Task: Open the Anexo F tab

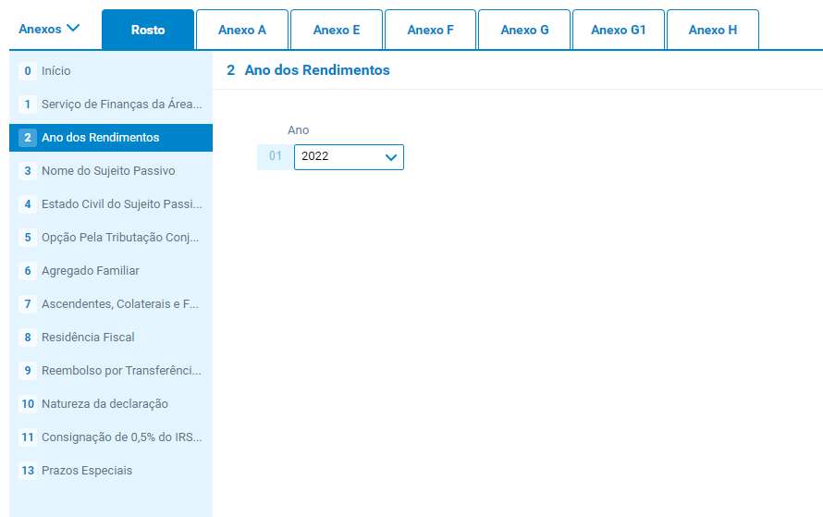Action: [x=430, y=30]
